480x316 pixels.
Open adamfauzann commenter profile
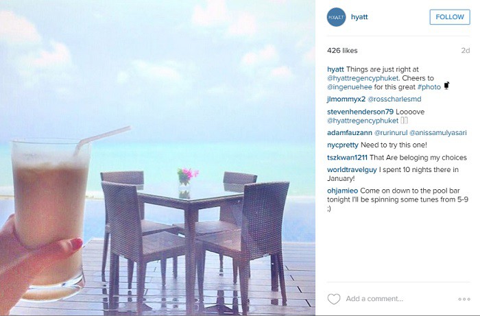(350, 133)
